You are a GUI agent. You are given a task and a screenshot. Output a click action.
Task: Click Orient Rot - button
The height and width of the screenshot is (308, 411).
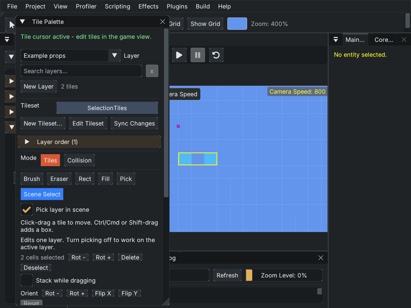pyautogui.click(x=52, y=293)
